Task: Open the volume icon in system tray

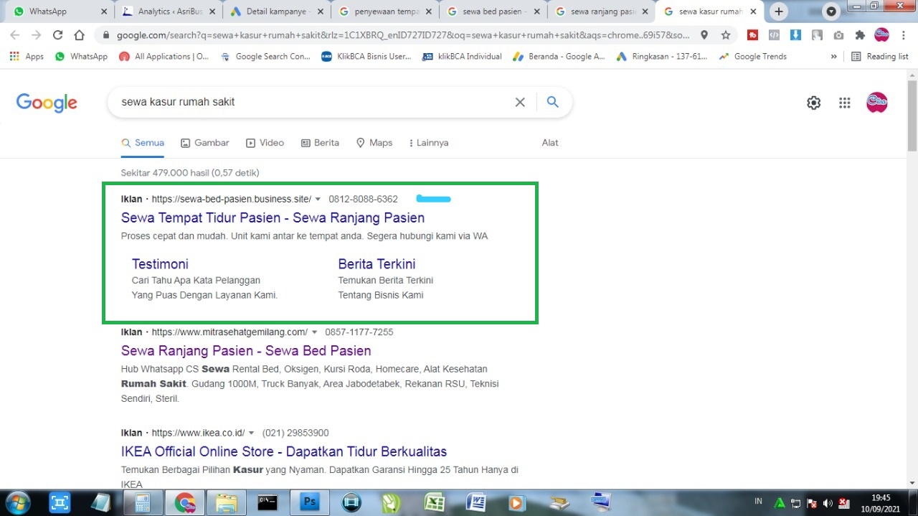Action: pos(828,502)
